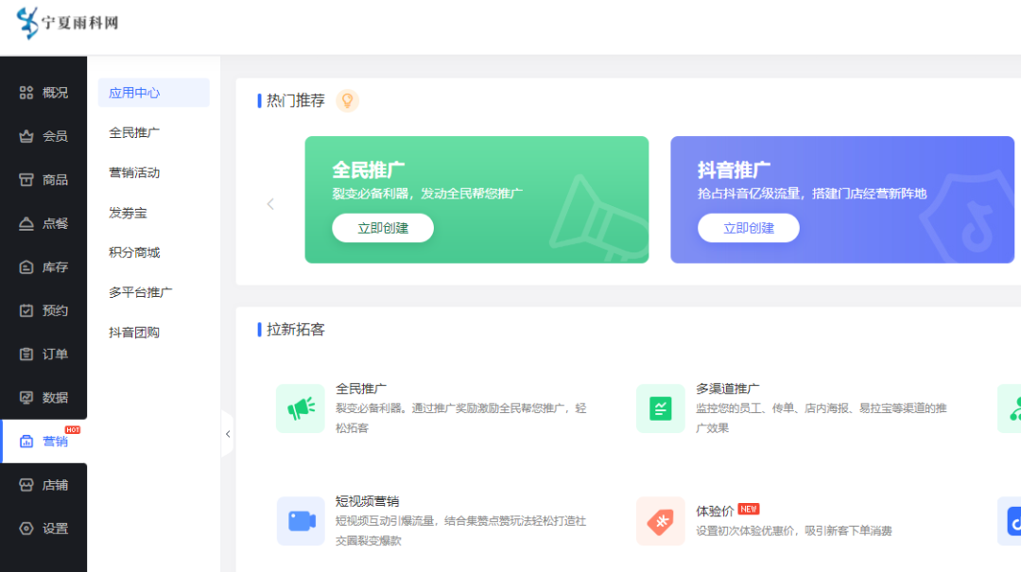Select 应用中心 in submenu

coord(154,93)
